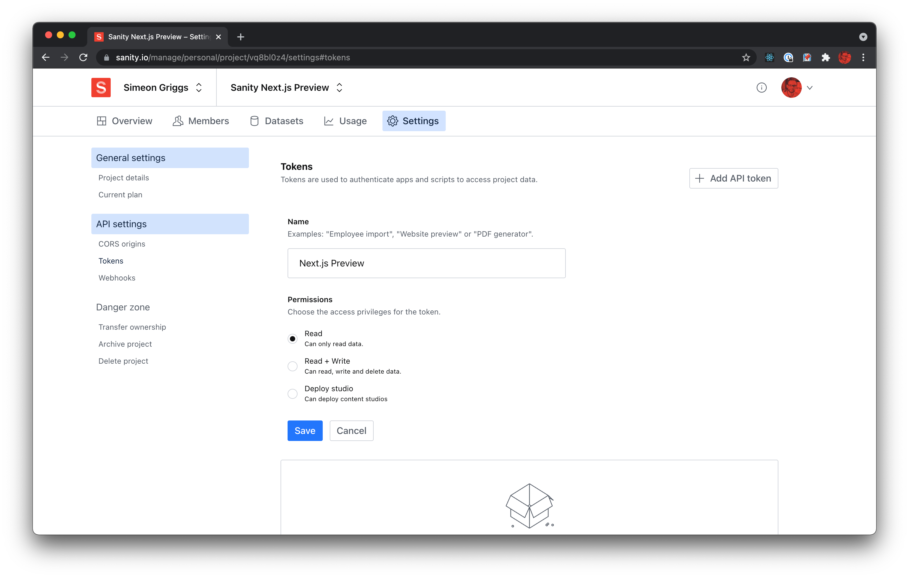The height and width of the screenshot is (578, 909).
Task: Open API settings section
Action: (170, 224)
